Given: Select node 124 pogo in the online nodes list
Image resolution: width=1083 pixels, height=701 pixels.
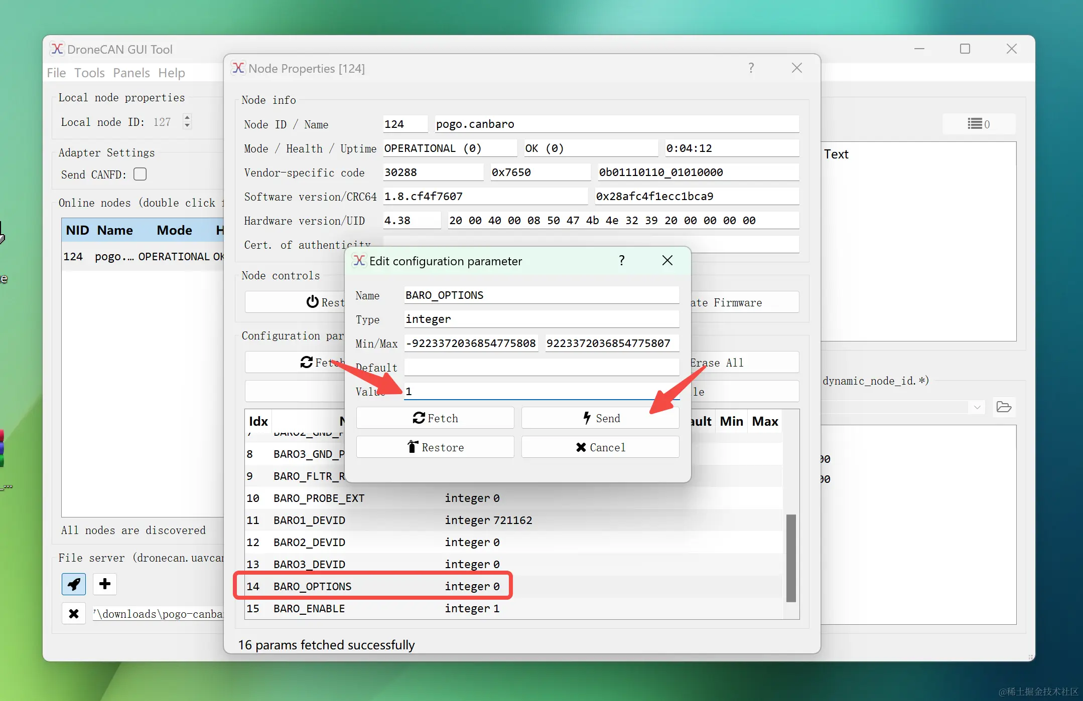Looking at the screenshot, I should [x=141, y=256].
